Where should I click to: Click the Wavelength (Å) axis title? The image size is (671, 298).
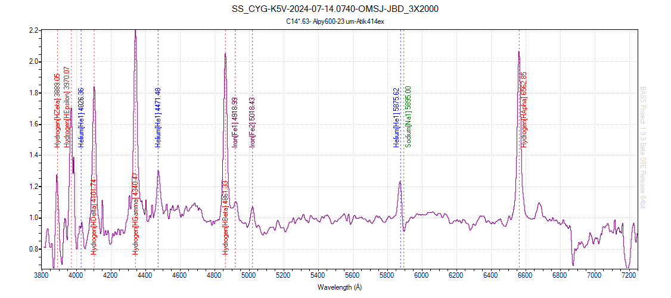tap(337, 288)
